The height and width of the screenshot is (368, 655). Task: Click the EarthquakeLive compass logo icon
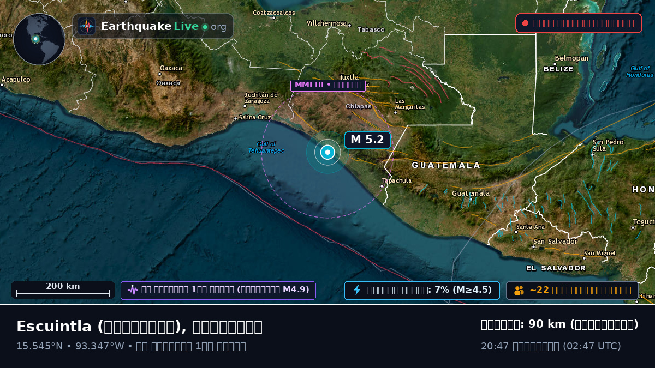[86, 26]
